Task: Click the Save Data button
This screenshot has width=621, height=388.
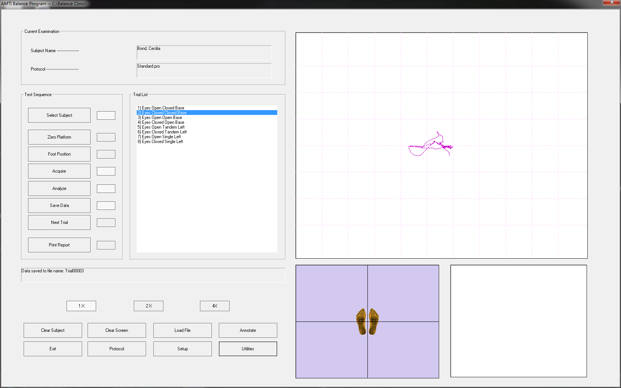Action: pyautogui.click(x=59, y=205)
